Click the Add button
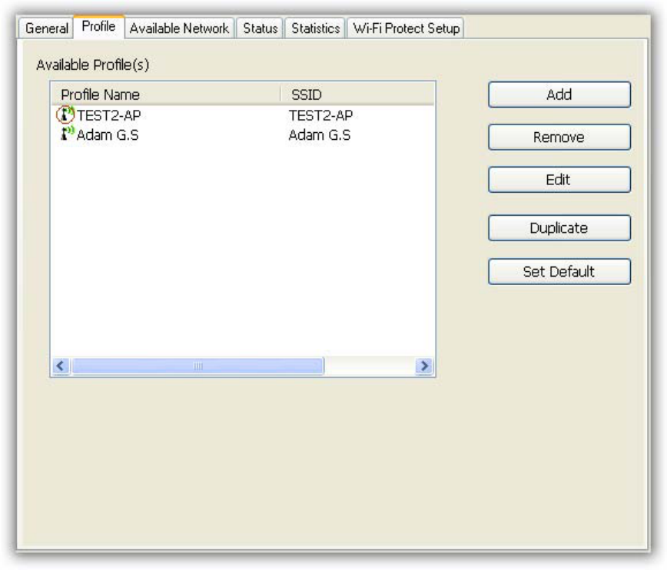The width and height of the screenshot is (667, 570). [559, 94]
